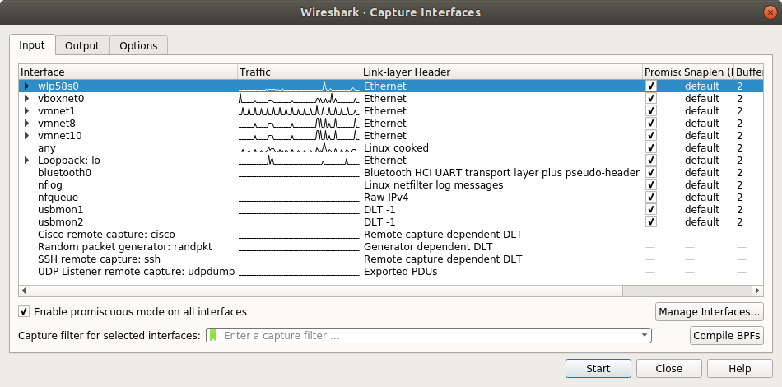Toggle promiscuous checkbox for vmnet8
Screen dimensions: 782x387
[x=651, y=123]
